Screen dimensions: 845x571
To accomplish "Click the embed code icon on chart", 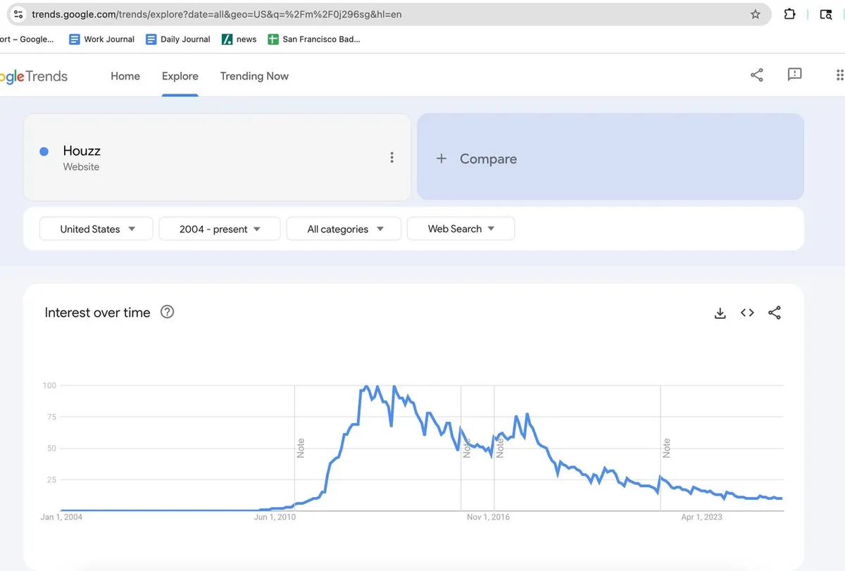I will click(747, 313).
